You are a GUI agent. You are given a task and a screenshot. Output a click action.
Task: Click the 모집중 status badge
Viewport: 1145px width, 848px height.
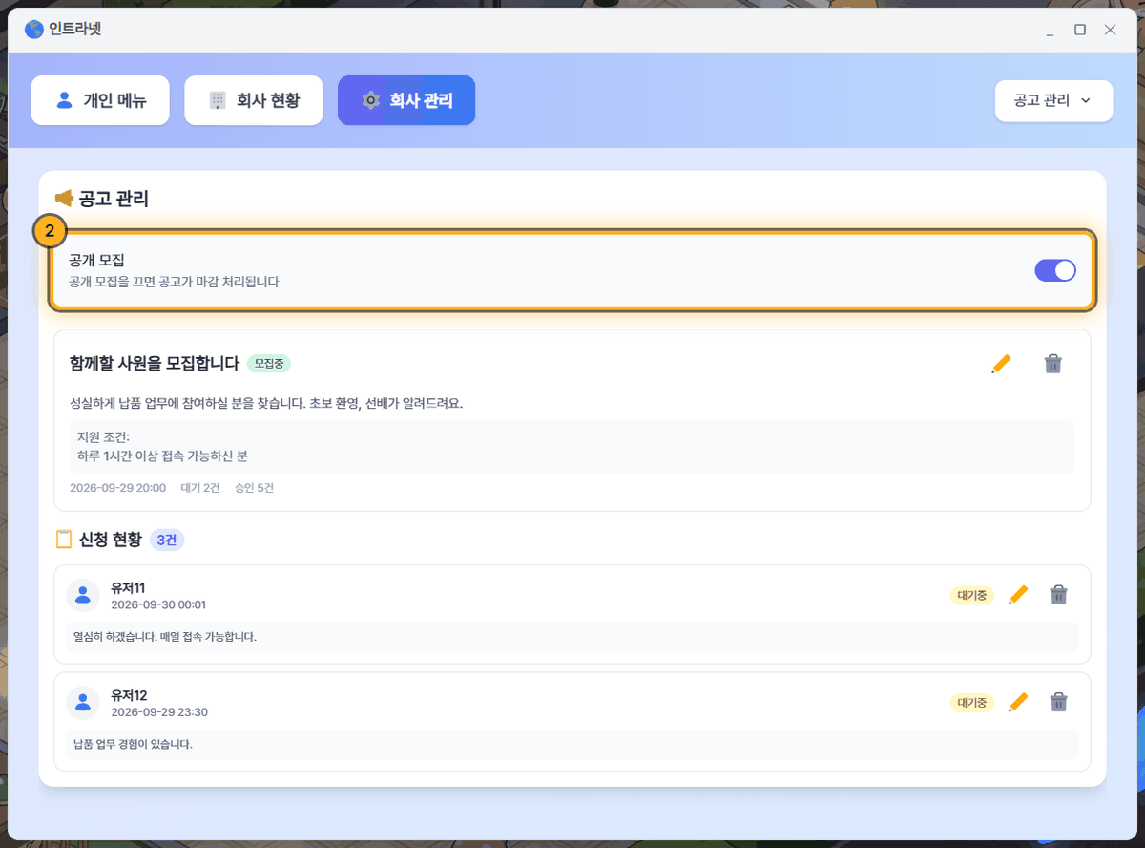tap(269, 364)
